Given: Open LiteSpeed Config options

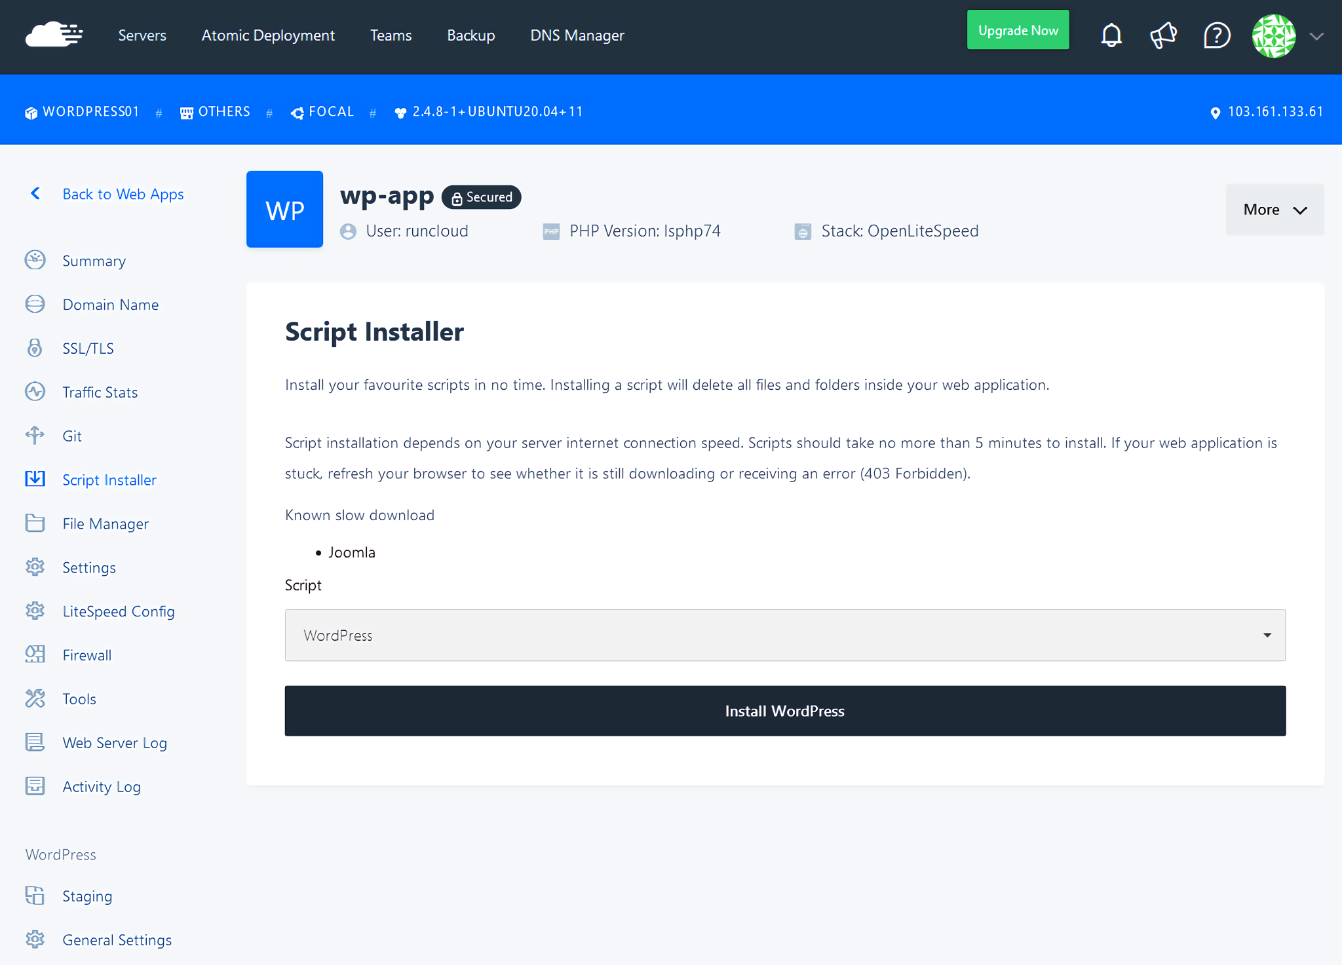Looking at the screenshot, I should point(119,611).
